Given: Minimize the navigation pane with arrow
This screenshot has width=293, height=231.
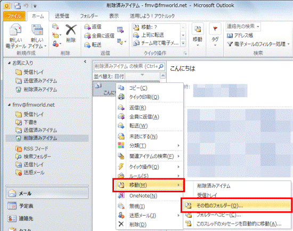Looking at the screenshot, I should pyautogui.click(x=85, y=61).
